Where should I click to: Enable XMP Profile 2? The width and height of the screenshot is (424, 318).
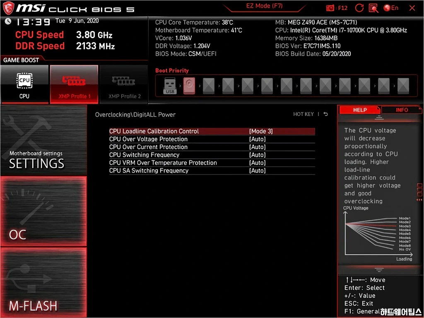pyautogui.click(x=124, y=84)
